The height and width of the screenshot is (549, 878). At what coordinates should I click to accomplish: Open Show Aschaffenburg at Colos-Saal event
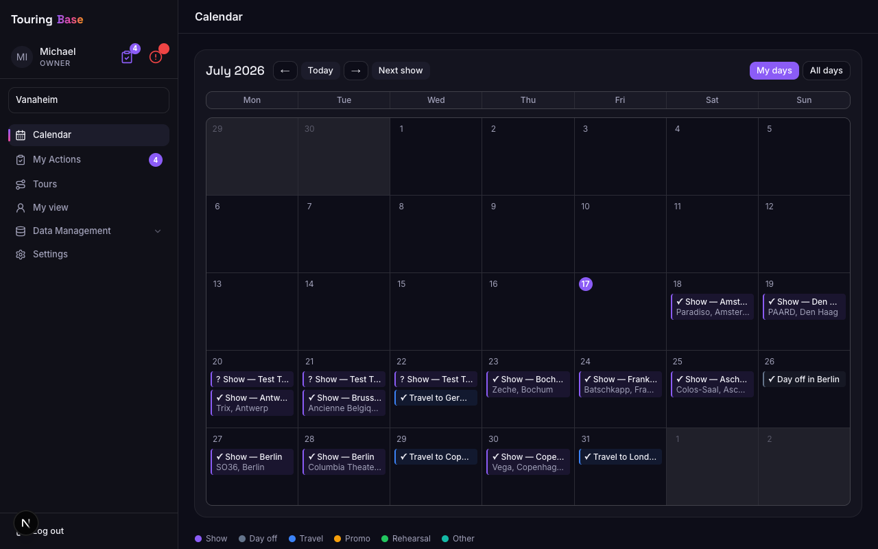[x=712, y=384]
